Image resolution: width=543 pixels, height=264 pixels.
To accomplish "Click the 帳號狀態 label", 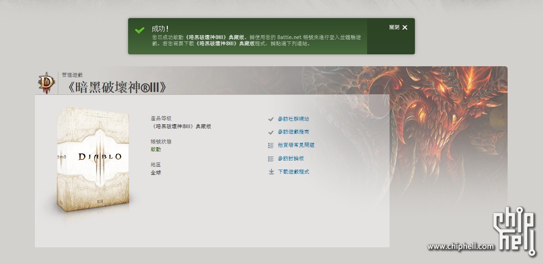I will point(161,142).
